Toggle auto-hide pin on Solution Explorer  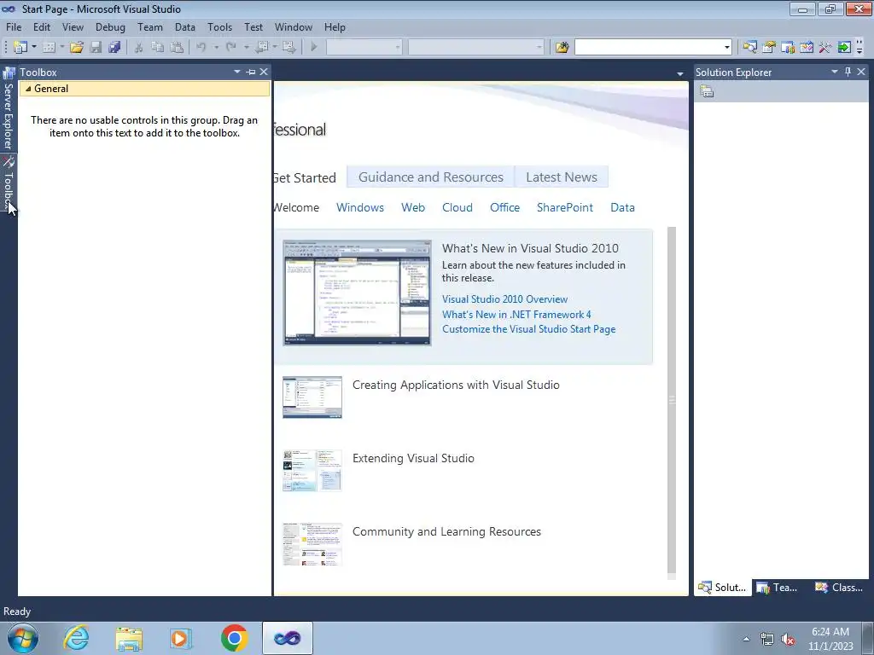848,72
